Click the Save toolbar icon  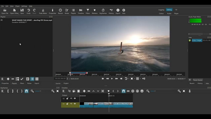pyautogui.click(x=22, y=11)
